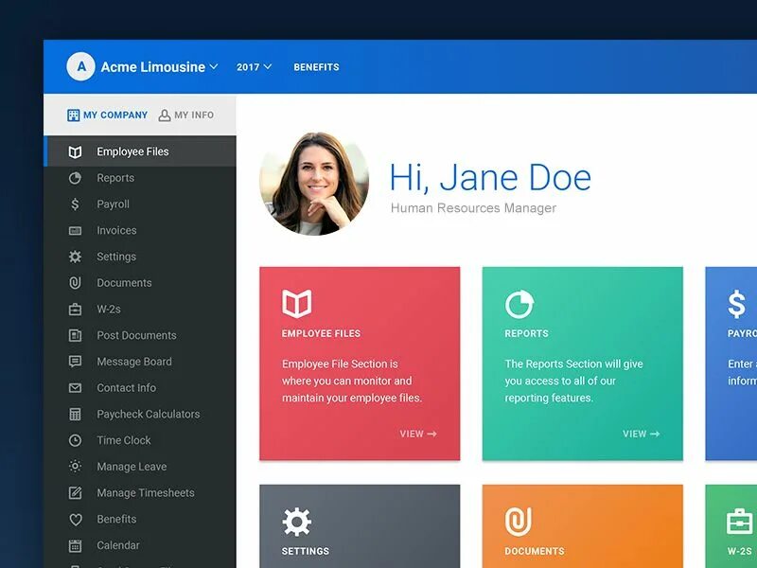Open Manage Timesheets label in the sidebar
Screen dimensions: 757x568
click(x=146, y=492)
